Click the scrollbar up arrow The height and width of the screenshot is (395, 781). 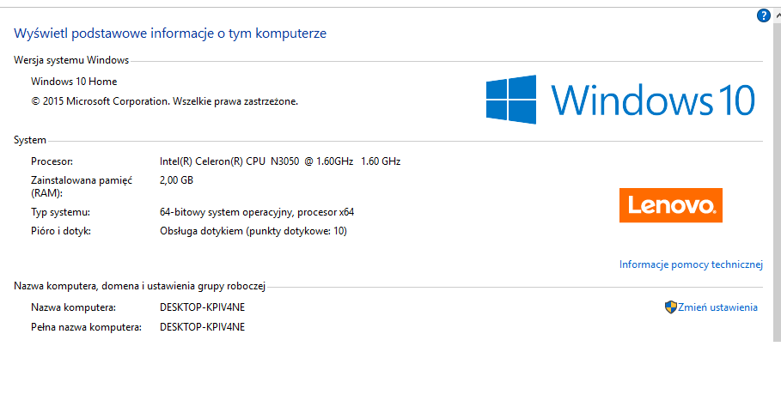[x=777, y=15]
